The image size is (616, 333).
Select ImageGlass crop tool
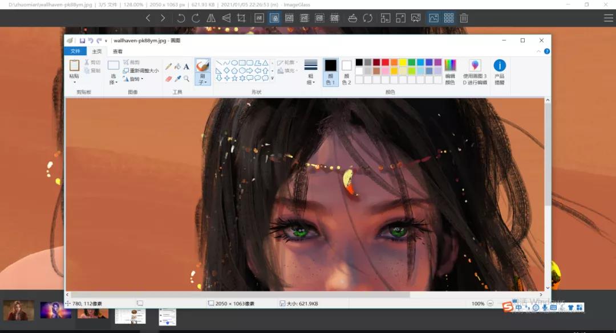click(241, 18)
